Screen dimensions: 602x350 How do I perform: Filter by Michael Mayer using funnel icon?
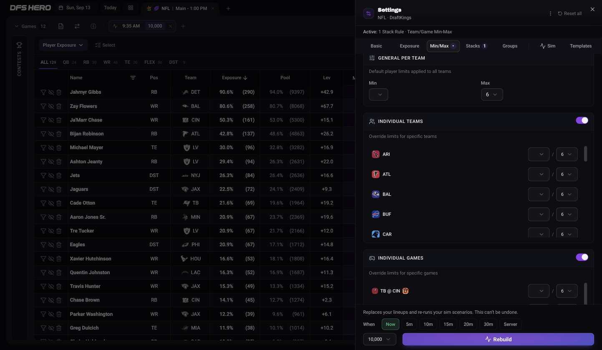coord(43,147)
